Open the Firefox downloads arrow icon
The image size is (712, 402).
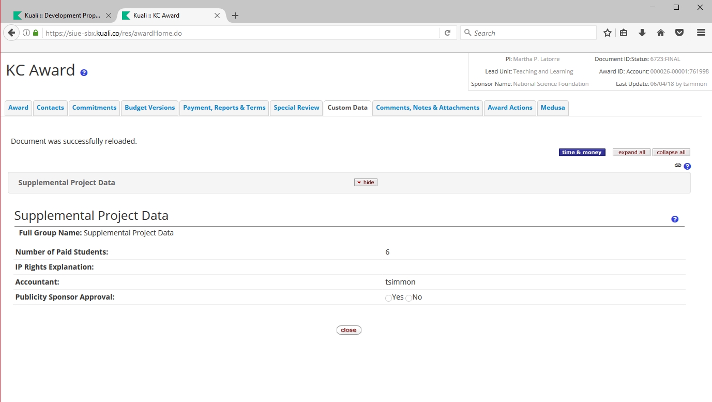642,33
